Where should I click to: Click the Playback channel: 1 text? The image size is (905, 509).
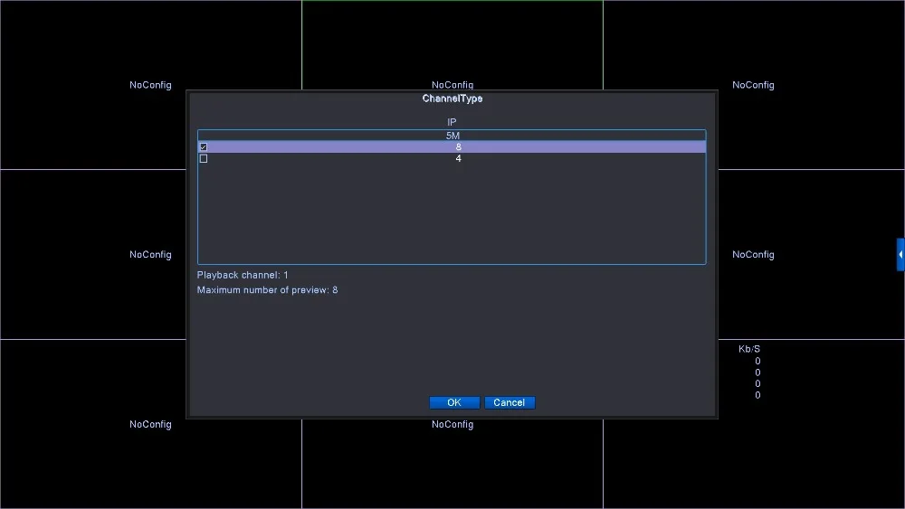click(243, 275)
